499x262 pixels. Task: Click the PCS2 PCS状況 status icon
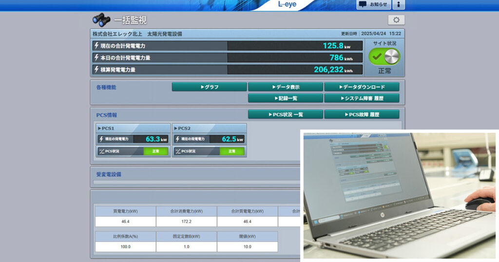point(177,151)
